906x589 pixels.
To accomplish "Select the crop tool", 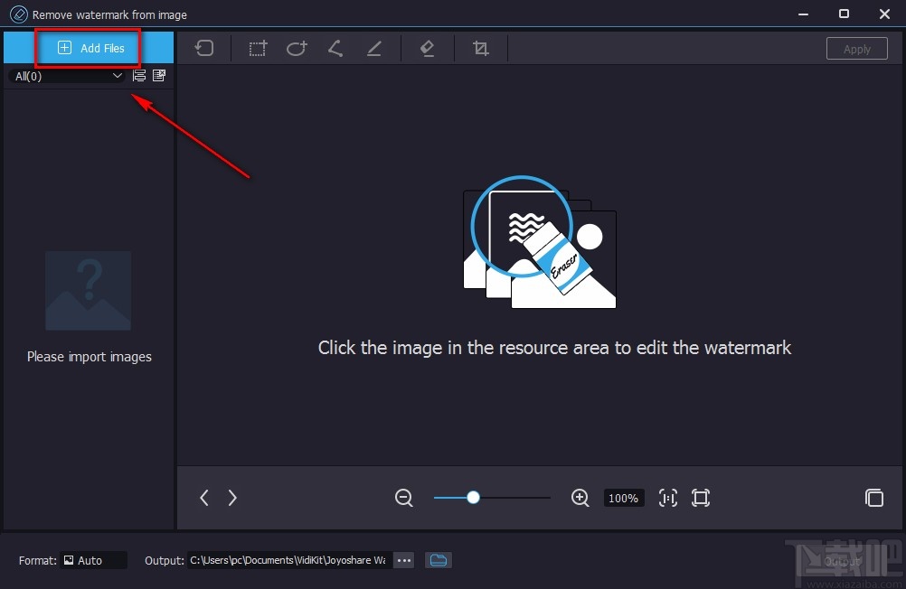I will pos(480,48).
